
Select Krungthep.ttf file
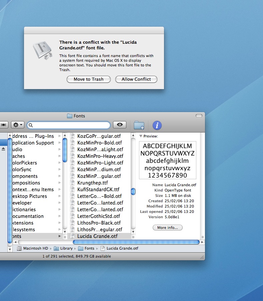99,183
